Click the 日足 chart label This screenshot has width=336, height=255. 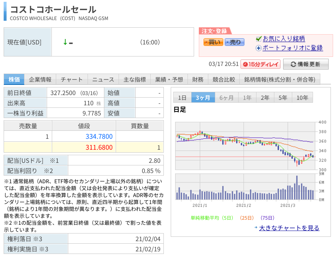click(x=179, y=110)
